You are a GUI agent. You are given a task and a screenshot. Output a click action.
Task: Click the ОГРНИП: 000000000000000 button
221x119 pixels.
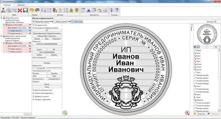click(47, 44)
